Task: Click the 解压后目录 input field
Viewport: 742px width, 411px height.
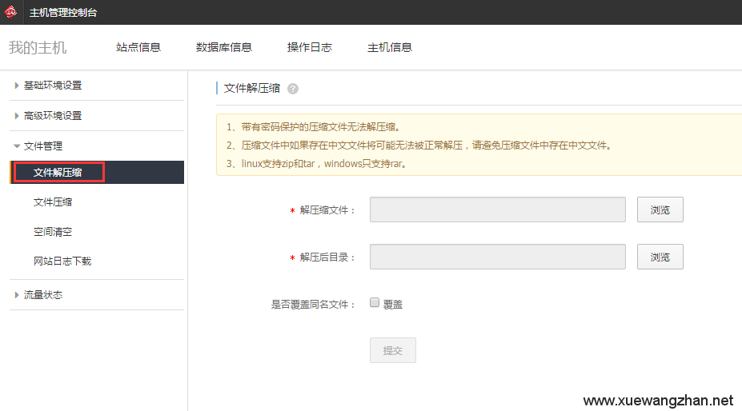Action: pos(497,257)
